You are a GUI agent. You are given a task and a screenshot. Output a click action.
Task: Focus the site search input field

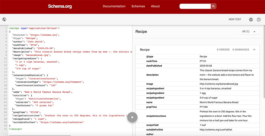195,6
